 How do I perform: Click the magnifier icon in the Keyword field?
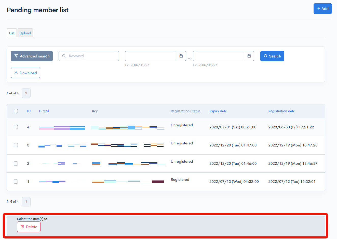click(64, 56)
